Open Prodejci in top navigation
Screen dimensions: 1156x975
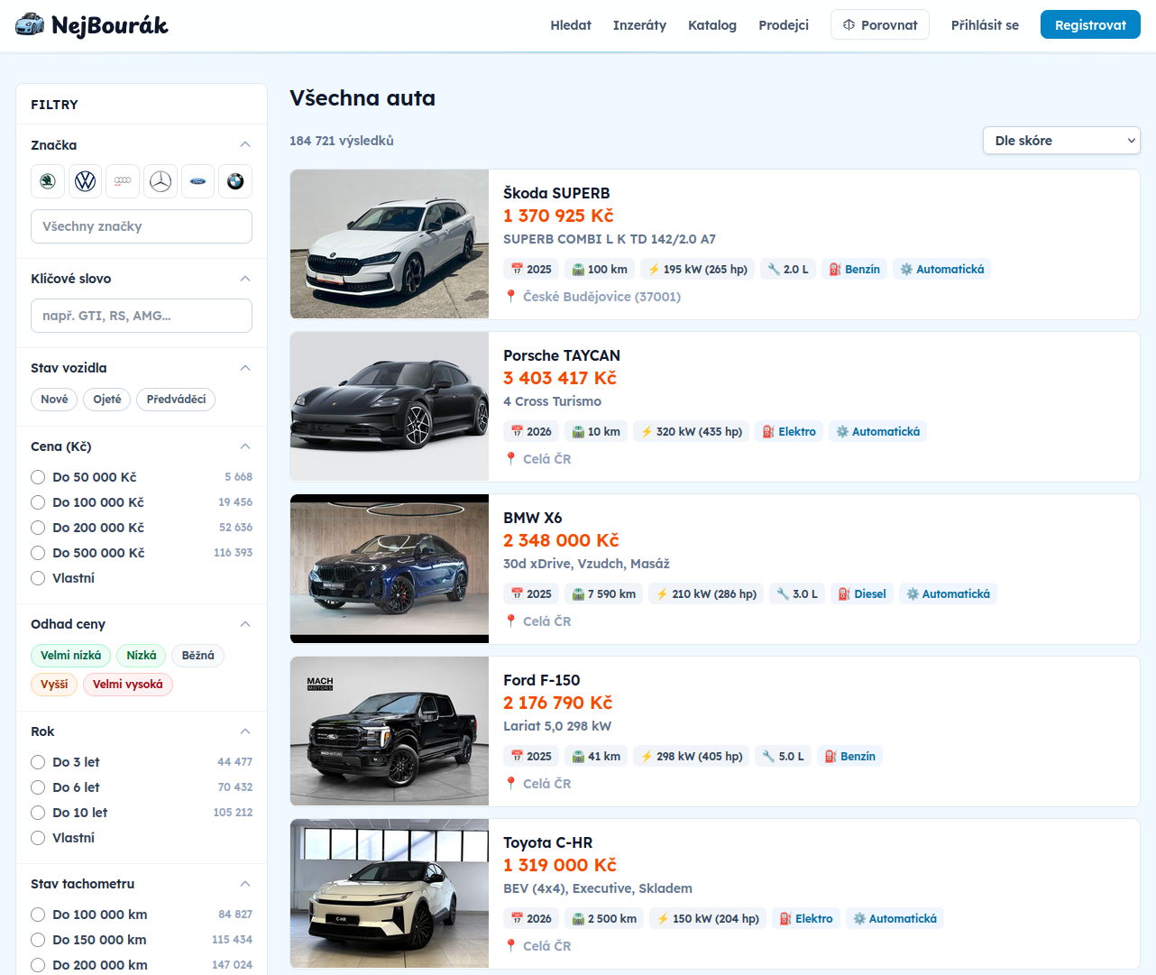tap(784, 25)
